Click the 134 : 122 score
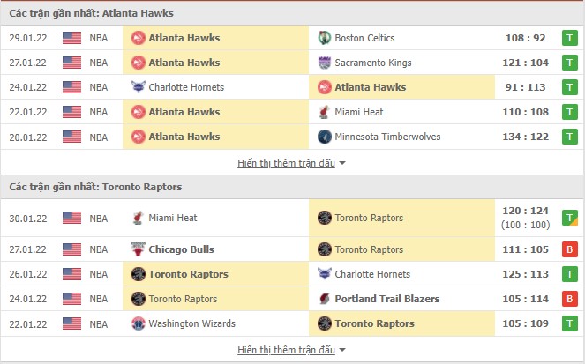 click(x=524, y=137)
